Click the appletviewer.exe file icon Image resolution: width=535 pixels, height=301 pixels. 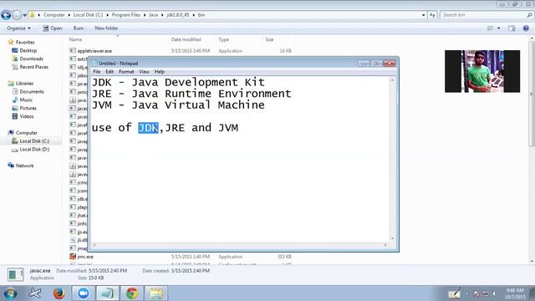point(73,50)
